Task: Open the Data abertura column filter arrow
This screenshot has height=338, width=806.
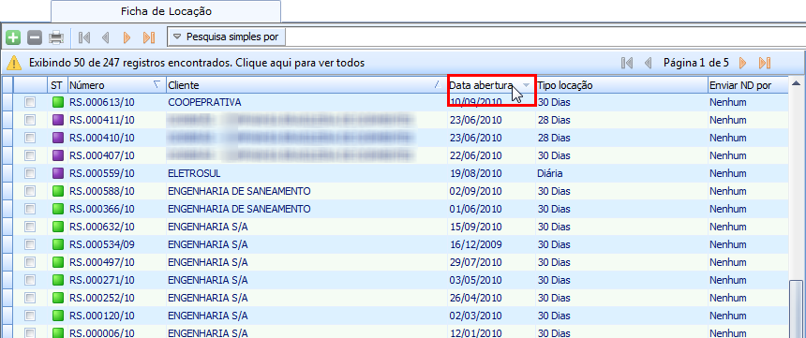Action: click(x=526, y=85)
